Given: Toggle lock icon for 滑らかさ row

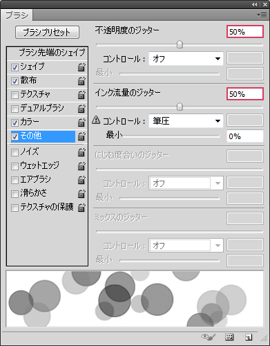Looking at the screenshot, I should (x=81, y=194).
